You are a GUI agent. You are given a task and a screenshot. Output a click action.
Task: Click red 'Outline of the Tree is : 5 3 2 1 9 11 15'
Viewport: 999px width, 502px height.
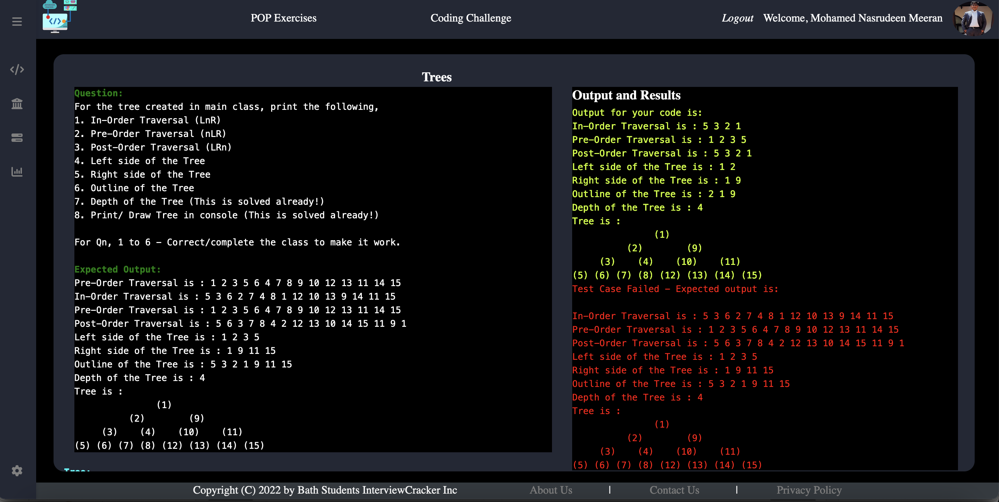click(681, 384)
